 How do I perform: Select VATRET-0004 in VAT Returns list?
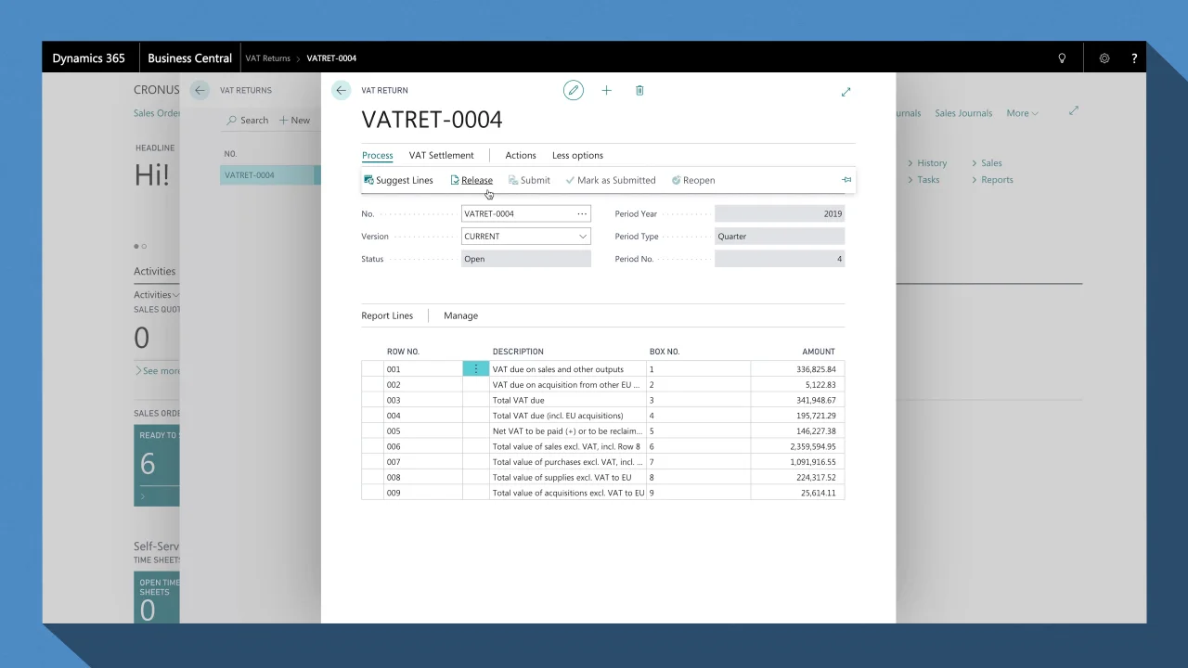click(x=250, y=174)
